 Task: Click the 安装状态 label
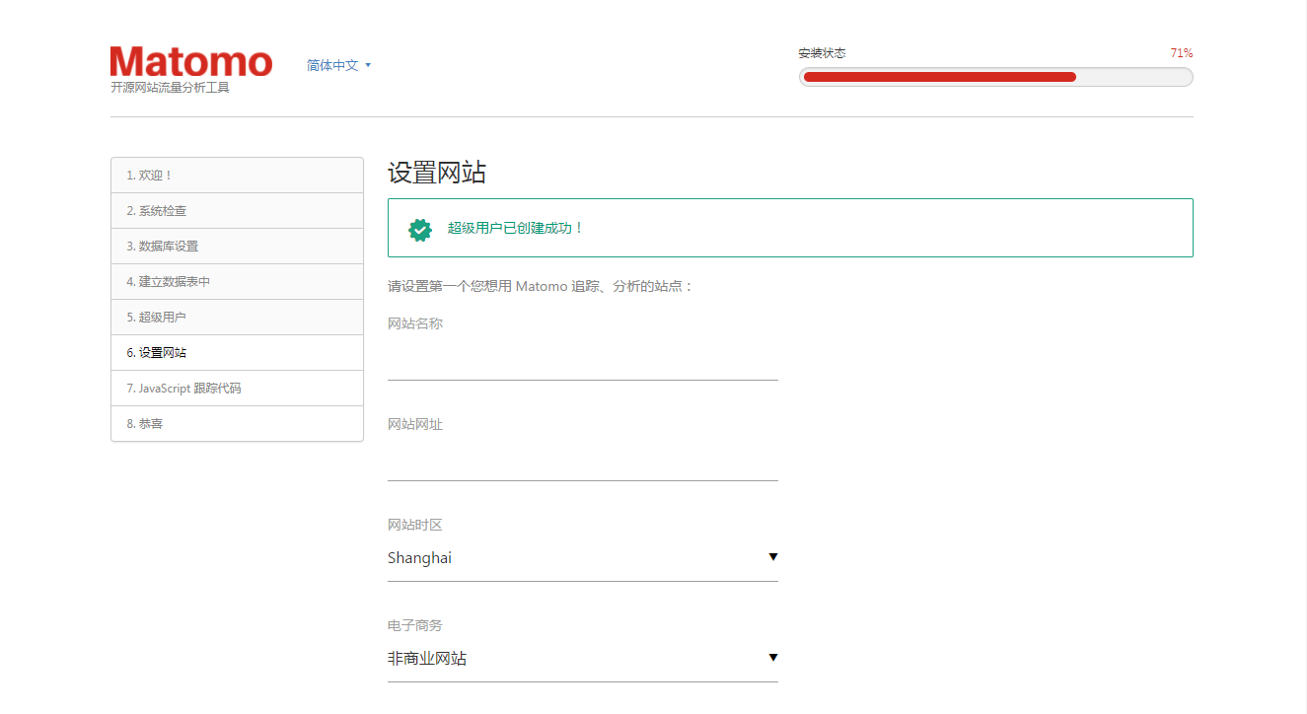(823, 53)
